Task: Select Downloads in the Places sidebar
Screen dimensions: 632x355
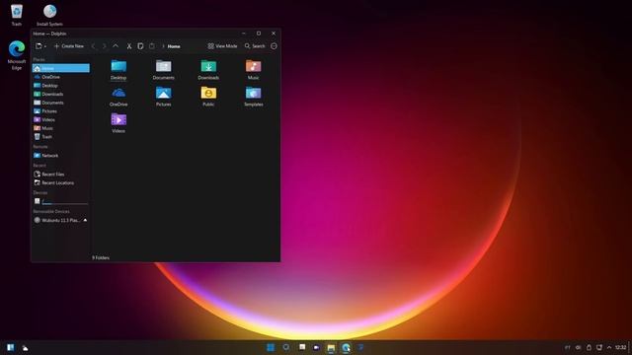Action: pyautogui.click(x=61, y=94)
